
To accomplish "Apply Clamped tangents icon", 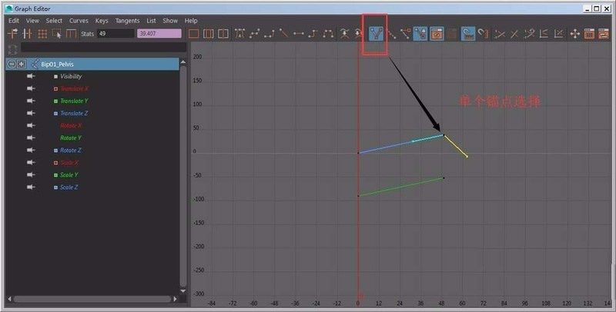I will tap(269, 34).
